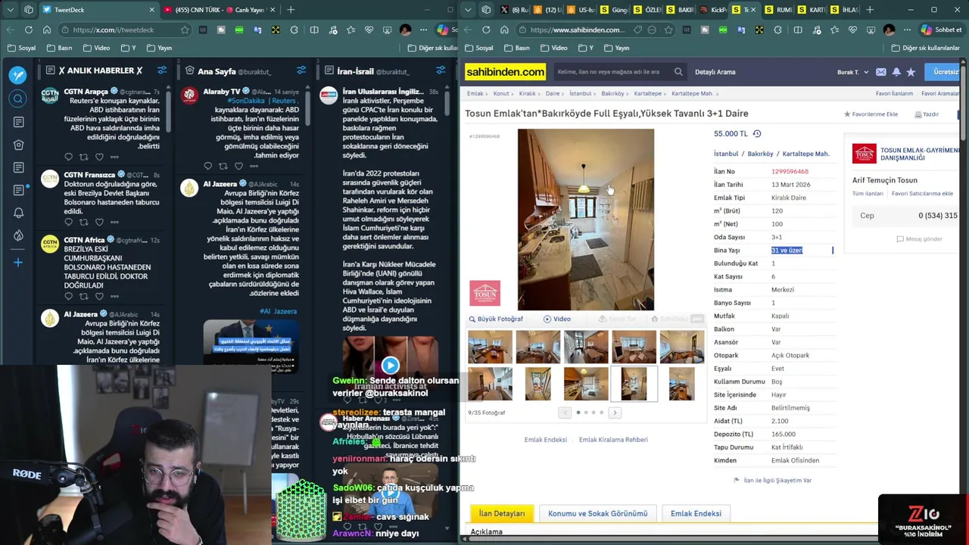Click the Video link under photo
969x545 pixels.
(557, 319)
